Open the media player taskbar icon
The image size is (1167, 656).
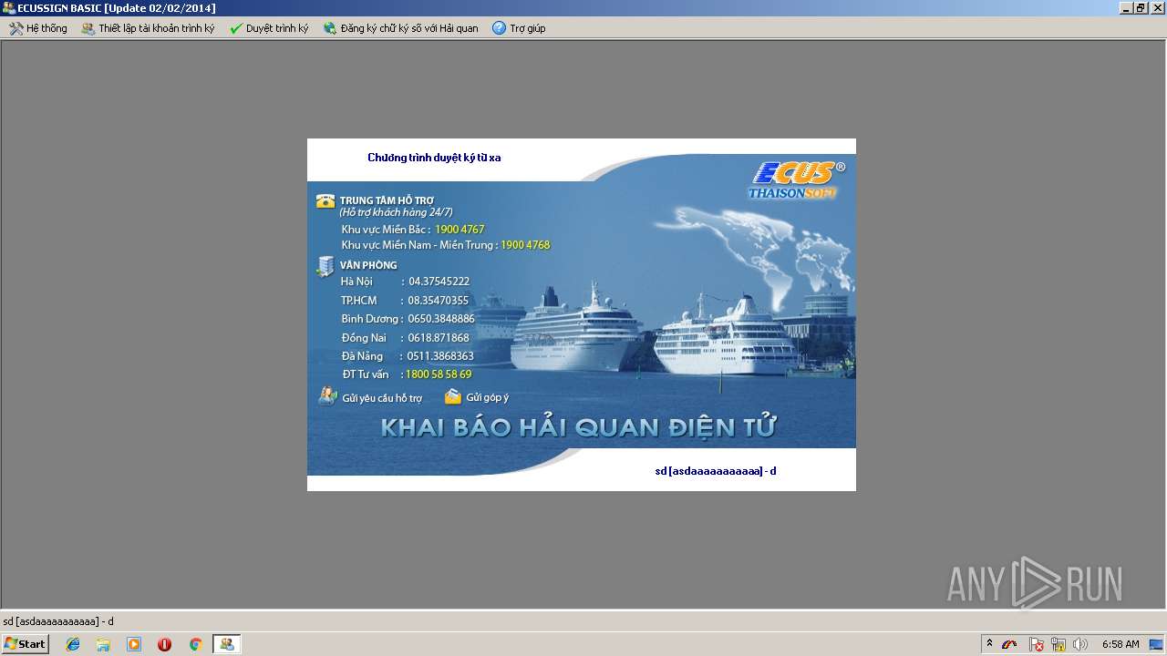[134, 644]
